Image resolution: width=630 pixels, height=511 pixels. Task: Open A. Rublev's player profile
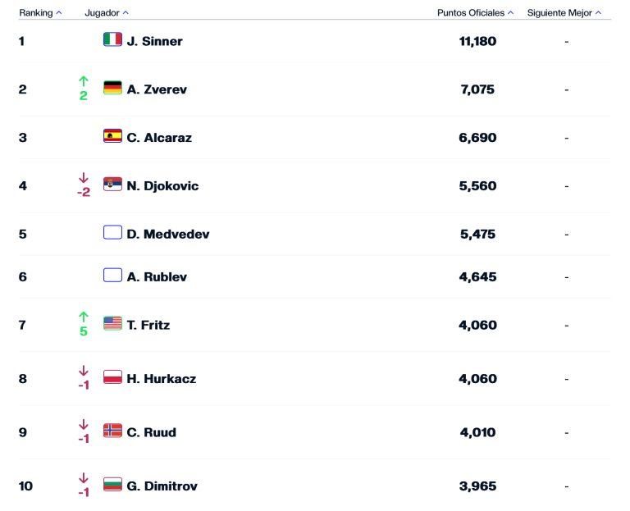click(157, 276)
